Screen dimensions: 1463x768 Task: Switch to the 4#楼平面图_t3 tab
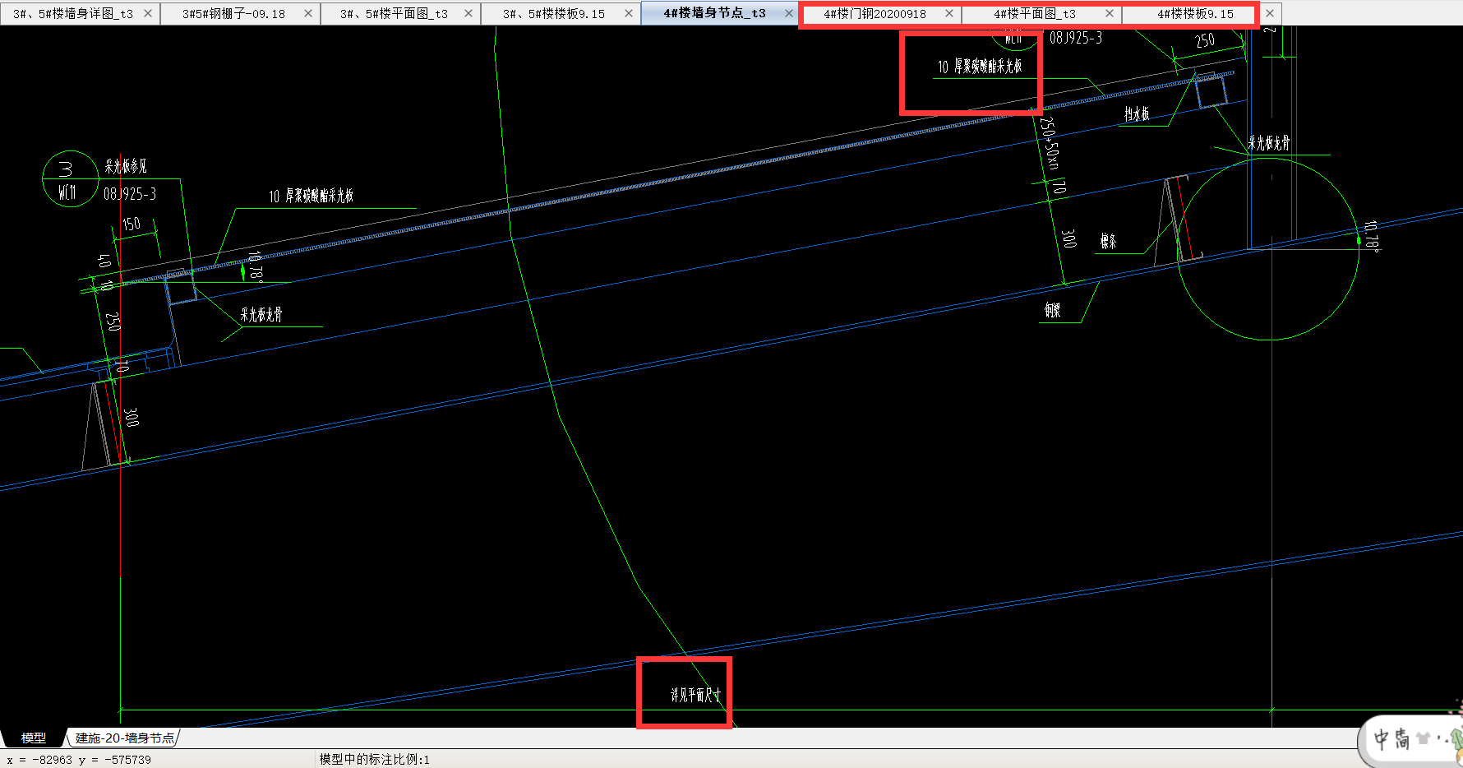point(1034,14)
